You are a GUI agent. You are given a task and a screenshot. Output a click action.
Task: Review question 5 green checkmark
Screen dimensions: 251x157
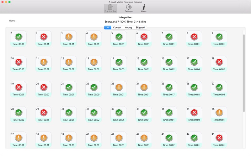(x=119, y=37)
